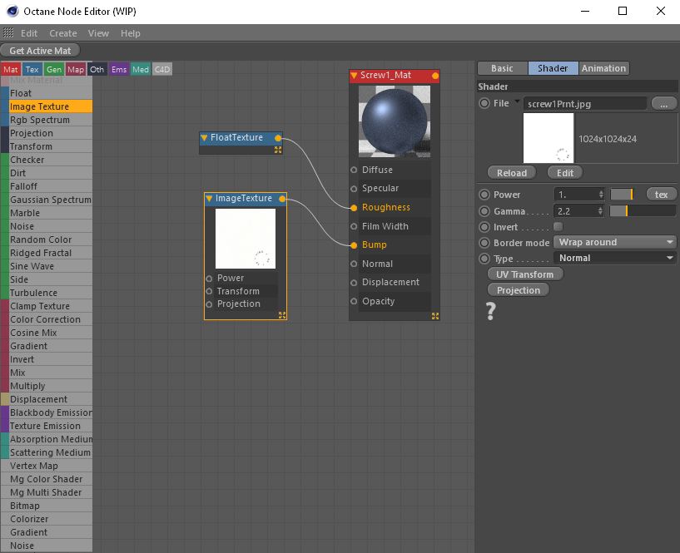The image size is (680, 553).
Task: Open the Border mode Wrap around dropdown
Action: pyautogui.click(x=614, y=242)
